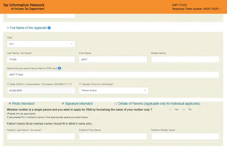
Task: Click info icon beside Full Name of Applicant
Action: pos(49,28)
